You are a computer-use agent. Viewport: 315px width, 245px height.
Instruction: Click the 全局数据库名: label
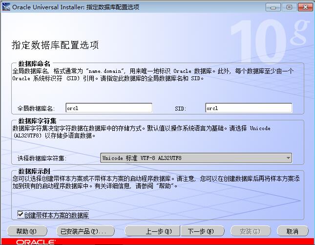(x=36, y=109)
